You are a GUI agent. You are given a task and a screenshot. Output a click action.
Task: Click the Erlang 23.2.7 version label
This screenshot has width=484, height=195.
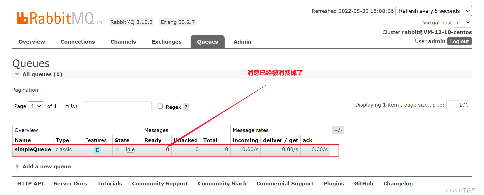[x=178, y=22]
